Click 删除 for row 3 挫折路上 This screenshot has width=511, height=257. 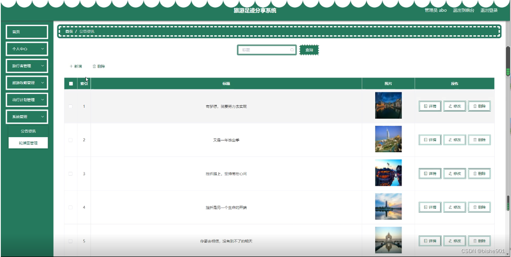pyautogui.click(x=479, y=173)
